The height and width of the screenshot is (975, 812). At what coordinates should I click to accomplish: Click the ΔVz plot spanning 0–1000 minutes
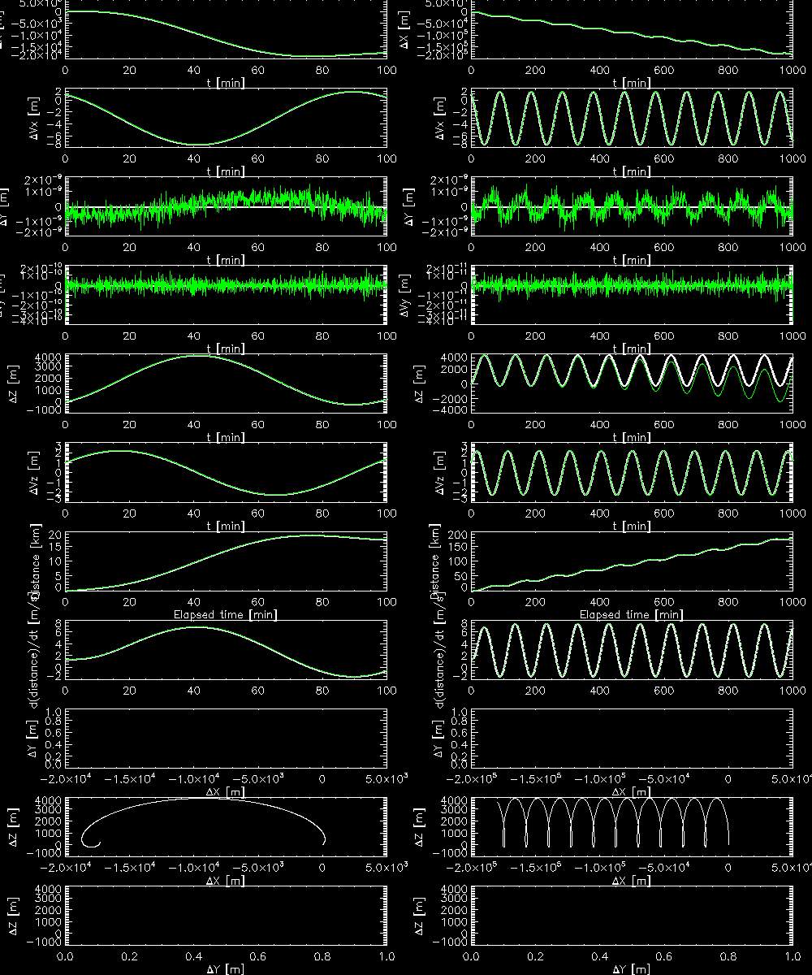pos(631,472)
